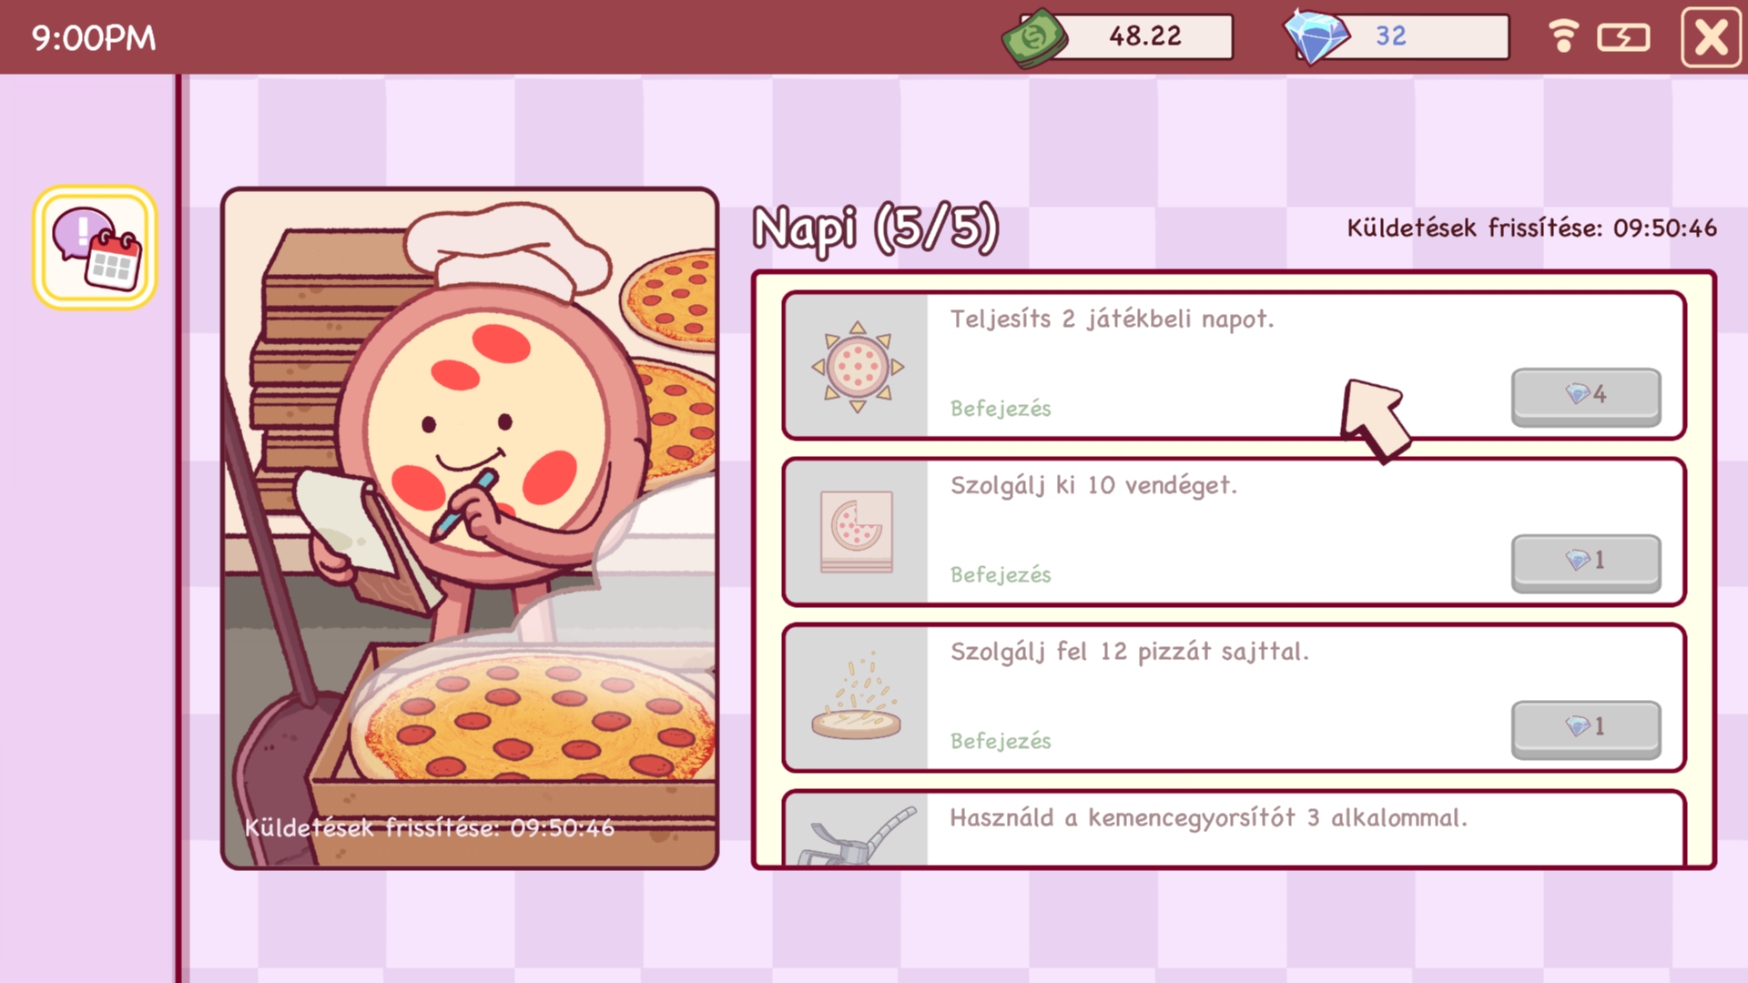This screenshot has width=1748, height=983.
Task: Select the 'Szolgálj fel 12 pizzát sajttal' mission
Action: [x=1234, y=698]
